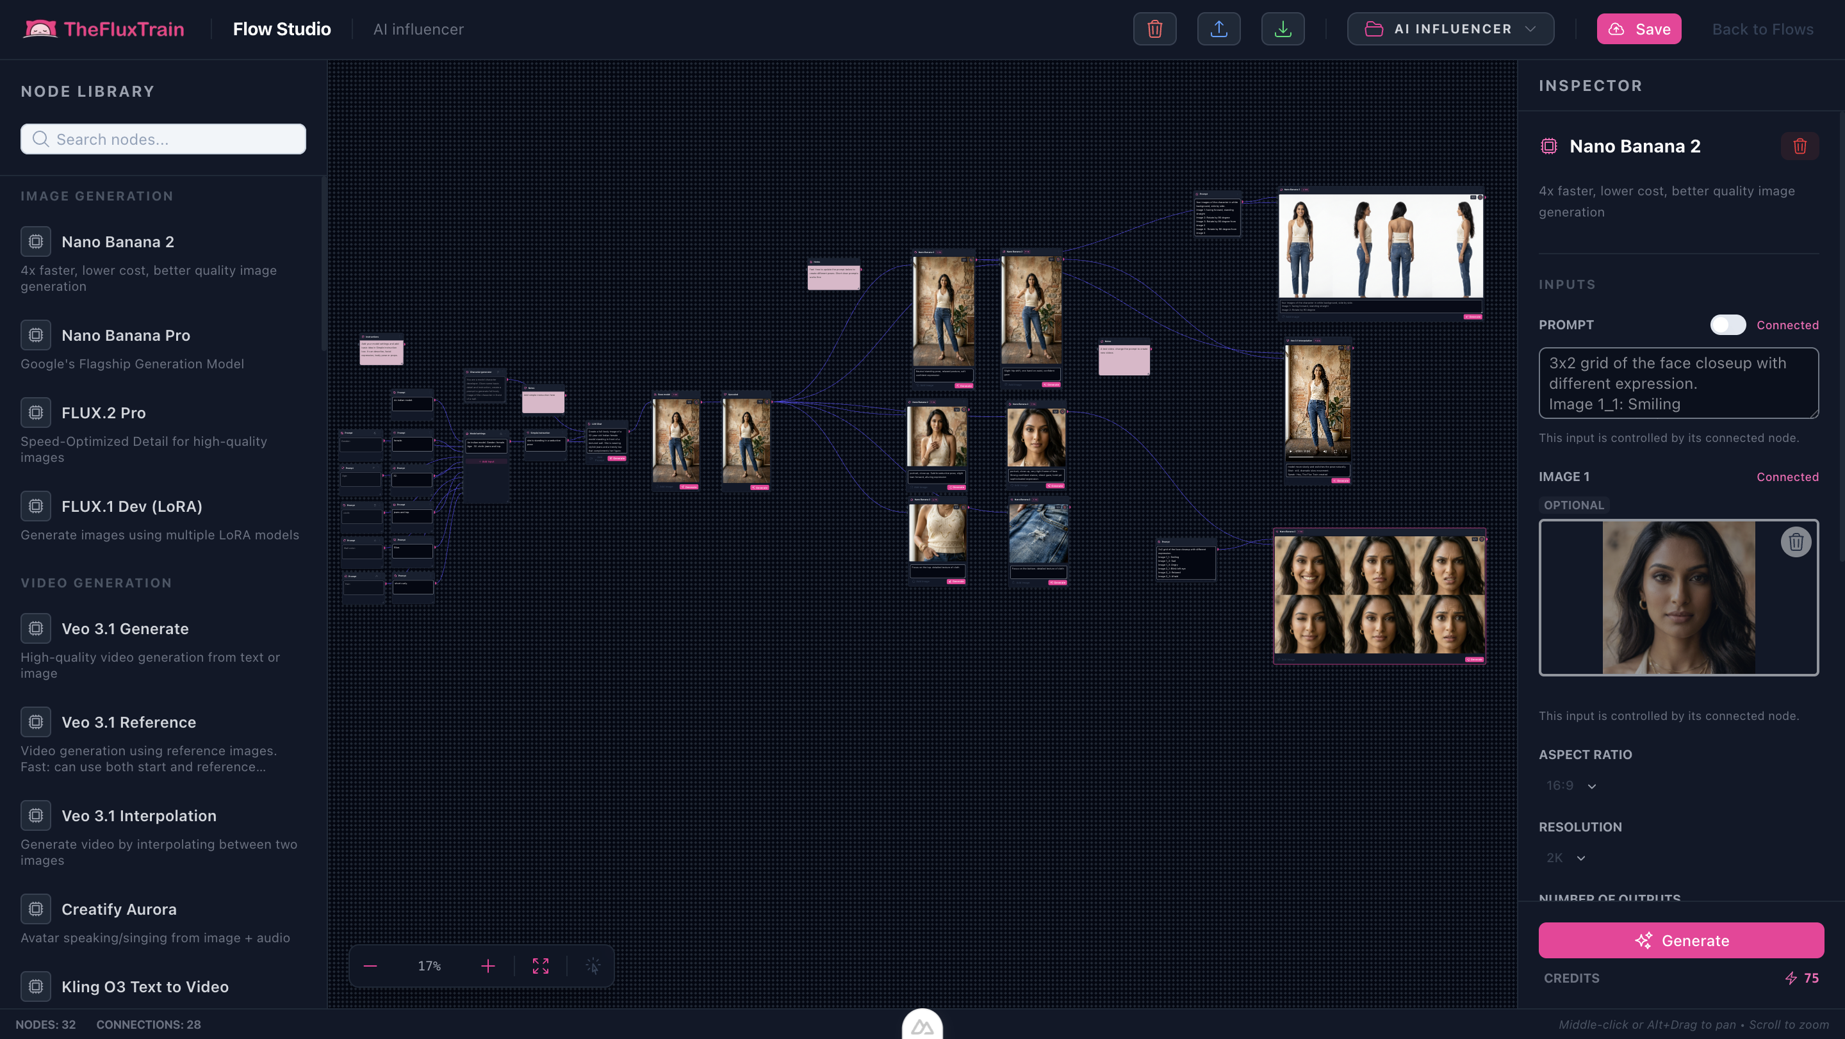
Task: Click the Nano Banana 2 chip icon in Inspector
Action: pyautogui.click(x=1548, y=146)
